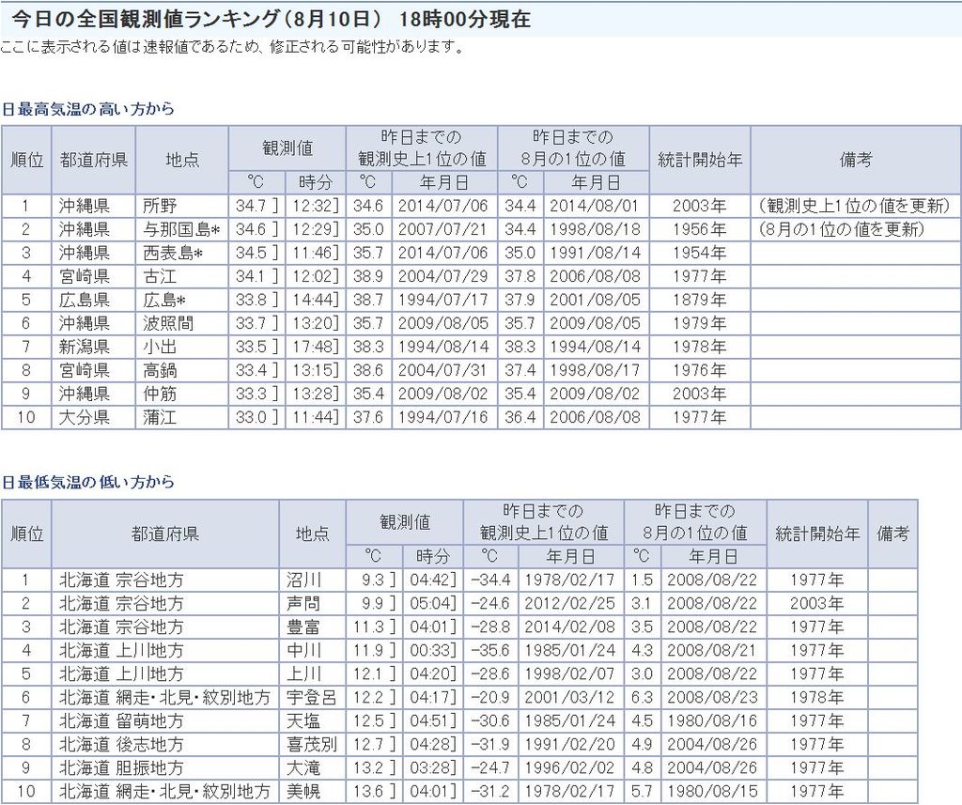Click the 所野 station name
The image size is (962, 805).
pyautogui.click(x=160, y=206)
